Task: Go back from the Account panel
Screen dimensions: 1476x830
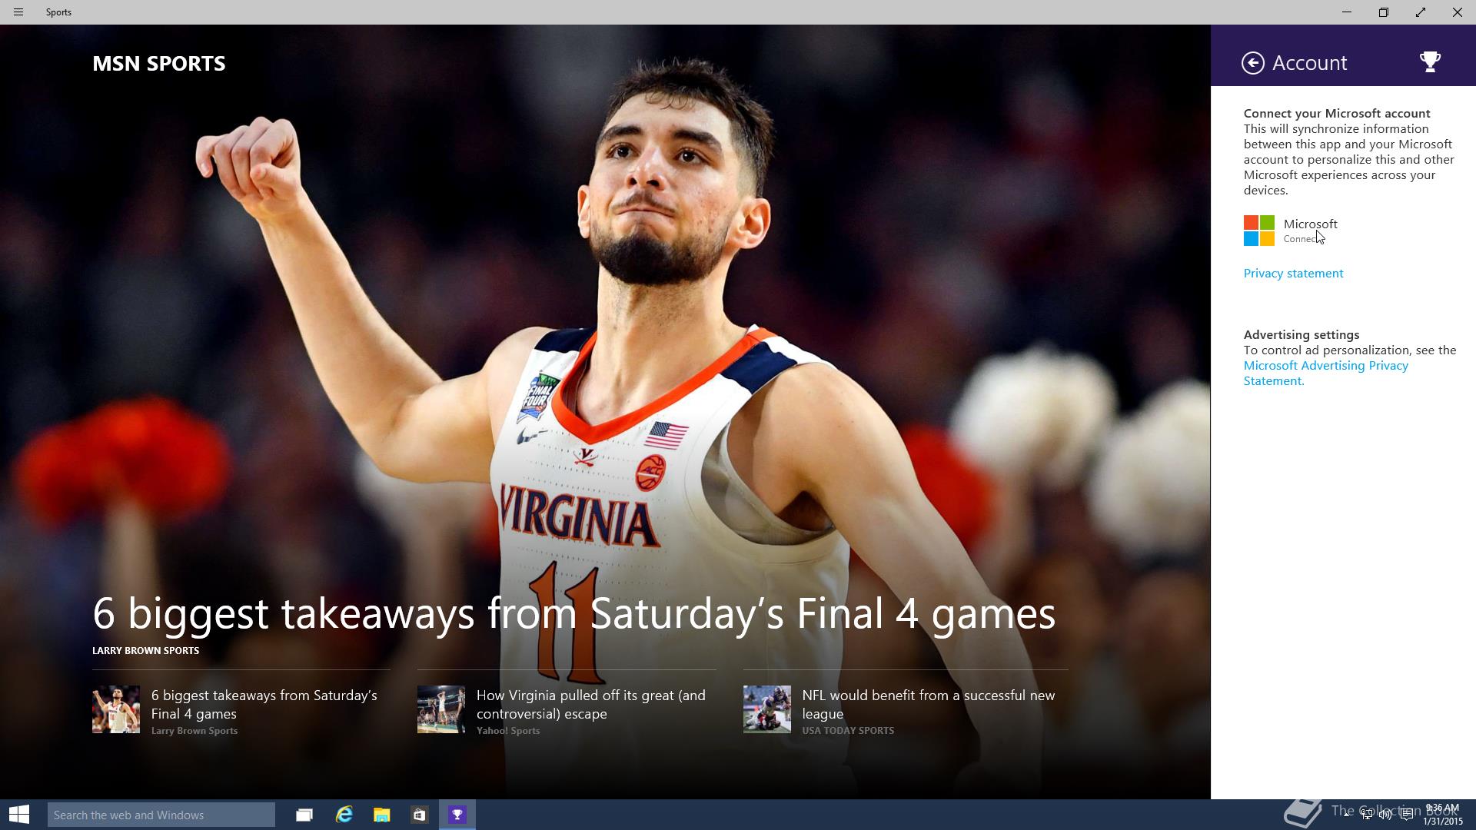Action: tap(1252, 63)
